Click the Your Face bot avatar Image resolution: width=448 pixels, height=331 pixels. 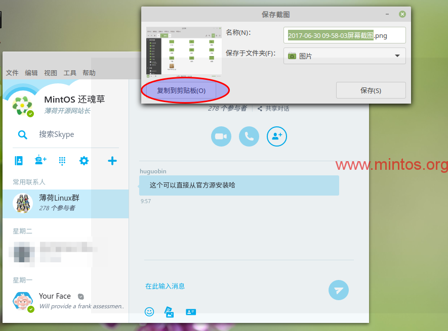pyautogui.click(x=23, y=302)
